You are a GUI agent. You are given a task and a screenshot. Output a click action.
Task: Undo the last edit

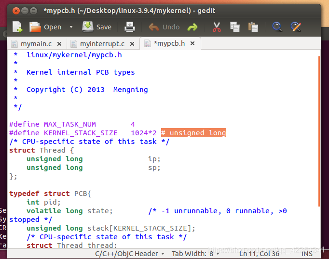153,27
